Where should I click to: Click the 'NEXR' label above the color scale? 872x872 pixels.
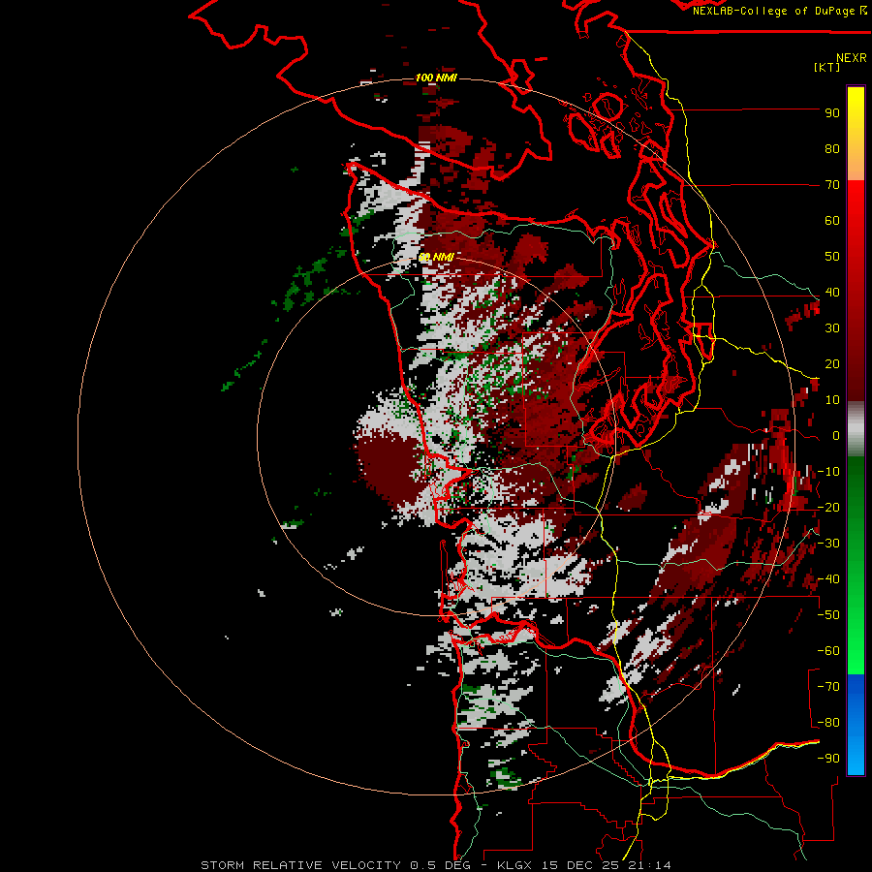click(x=851, y=58)
